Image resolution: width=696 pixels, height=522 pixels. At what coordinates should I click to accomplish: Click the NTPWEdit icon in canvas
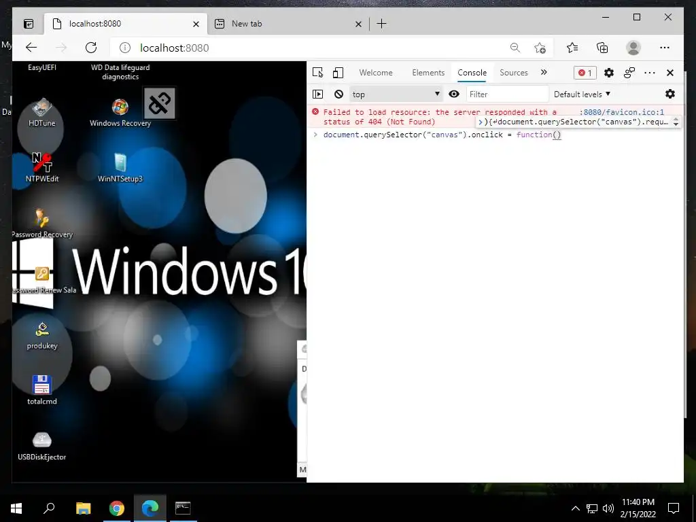pyautogui.click(x=41, y=168)
